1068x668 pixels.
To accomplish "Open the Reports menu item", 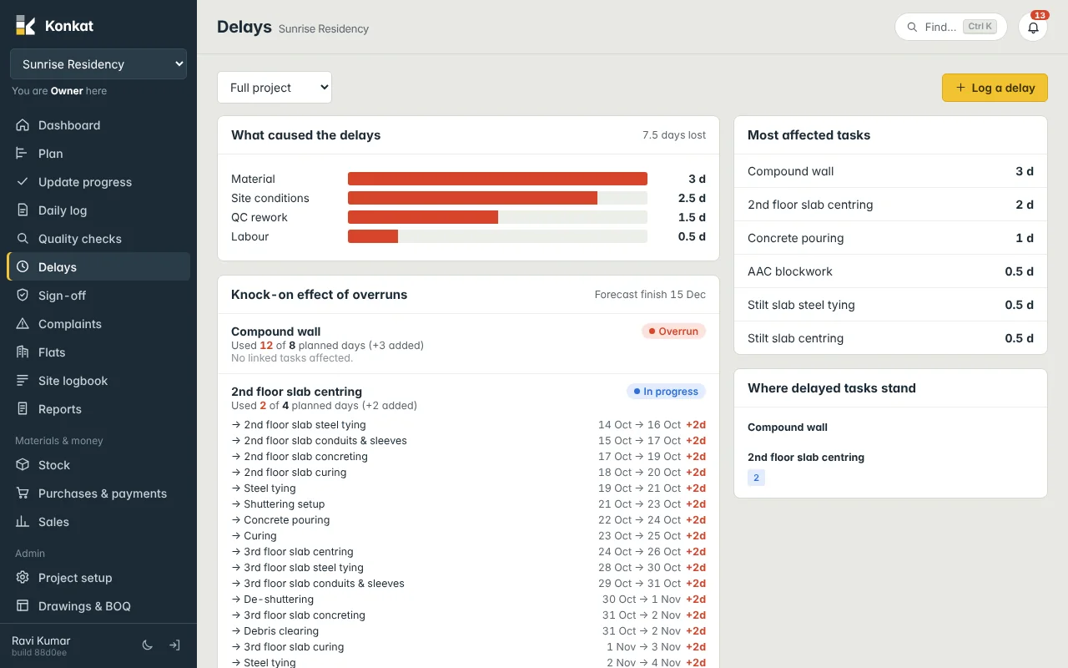I will click(98, 409).
